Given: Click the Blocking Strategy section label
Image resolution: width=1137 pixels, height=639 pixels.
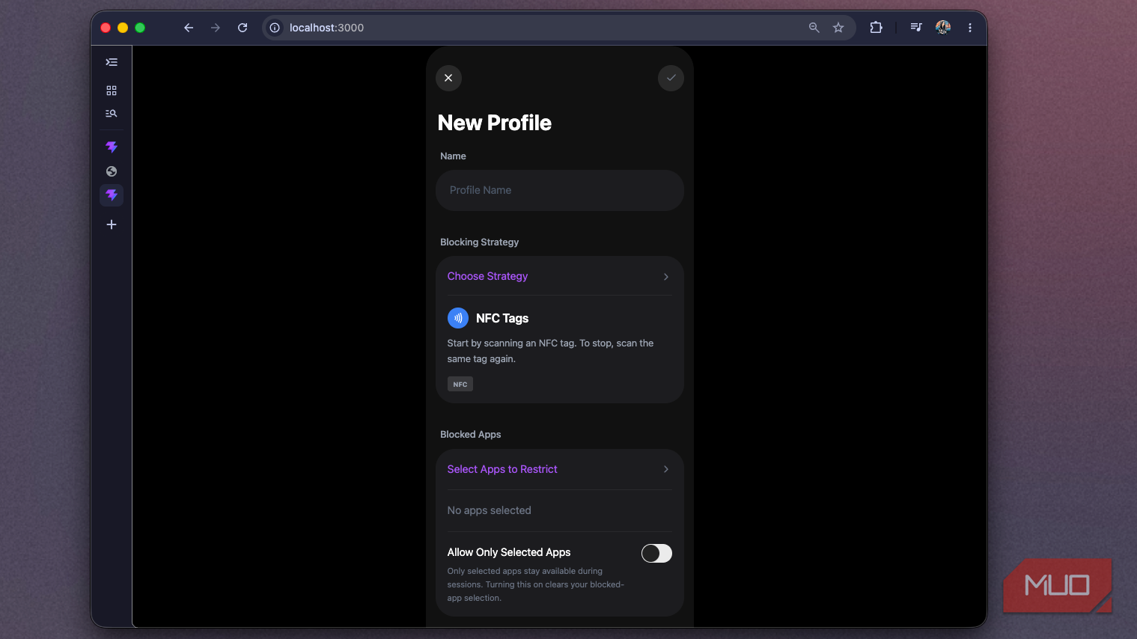Looking at the screenshot, I should (x=480, y=242).
